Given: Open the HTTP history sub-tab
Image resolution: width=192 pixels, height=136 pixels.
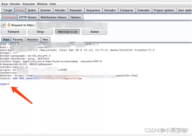Looking at the screenshot, I should click(28, 18).
